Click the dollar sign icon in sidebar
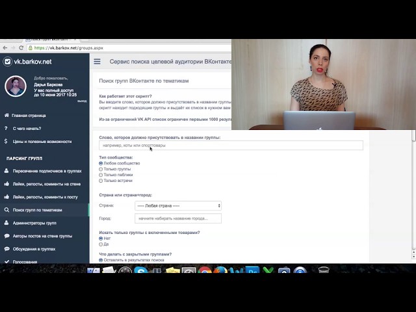Screen dimensions: 416x312 [6, 142]
